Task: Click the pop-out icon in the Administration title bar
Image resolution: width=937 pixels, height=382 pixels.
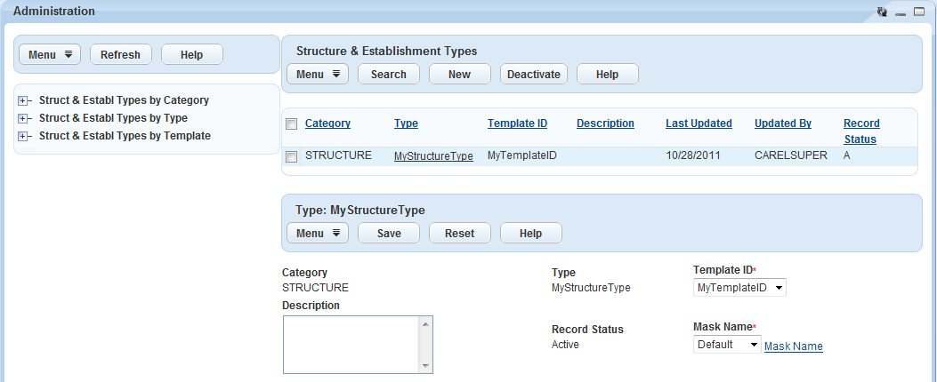Action: [x=882, y=12]
